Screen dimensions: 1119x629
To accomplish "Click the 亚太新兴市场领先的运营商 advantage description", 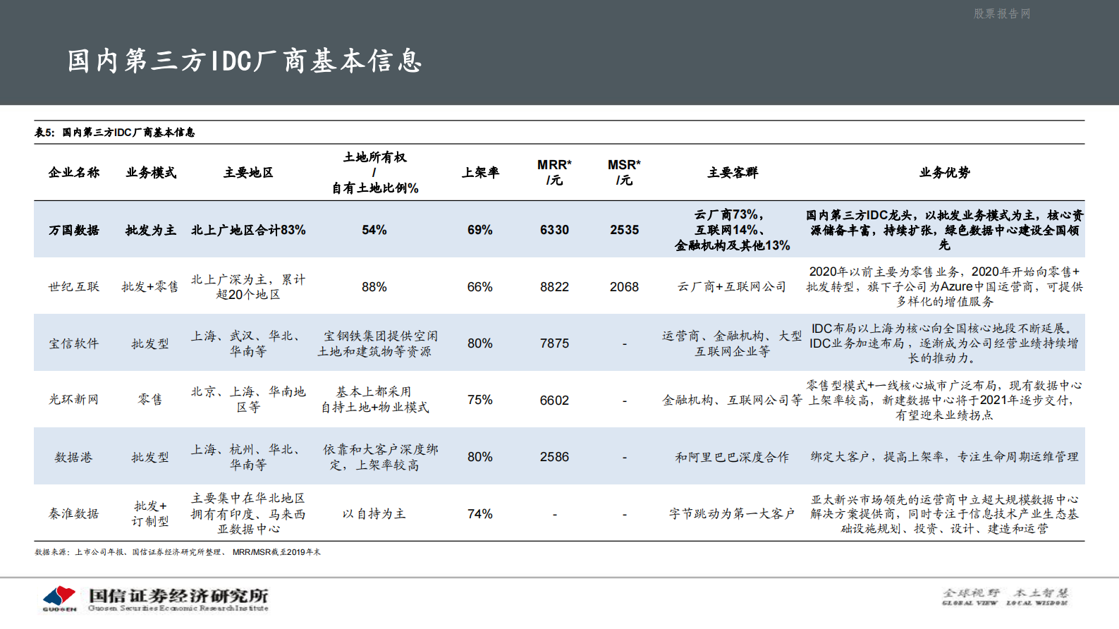I will coord(945,514).
